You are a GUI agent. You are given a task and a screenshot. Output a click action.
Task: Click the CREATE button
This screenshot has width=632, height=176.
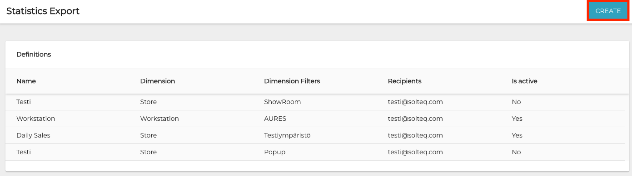click(x=608, y=11)
